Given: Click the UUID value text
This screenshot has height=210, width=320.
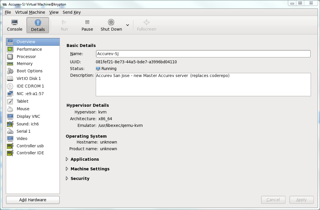Looking at the screenshot, I should (x=136, y=62).
